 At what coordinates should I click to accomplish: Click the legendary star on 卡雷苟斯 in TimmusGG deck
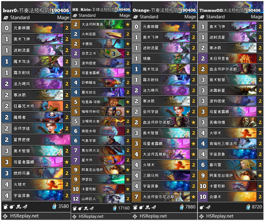[x=260, y=186]
